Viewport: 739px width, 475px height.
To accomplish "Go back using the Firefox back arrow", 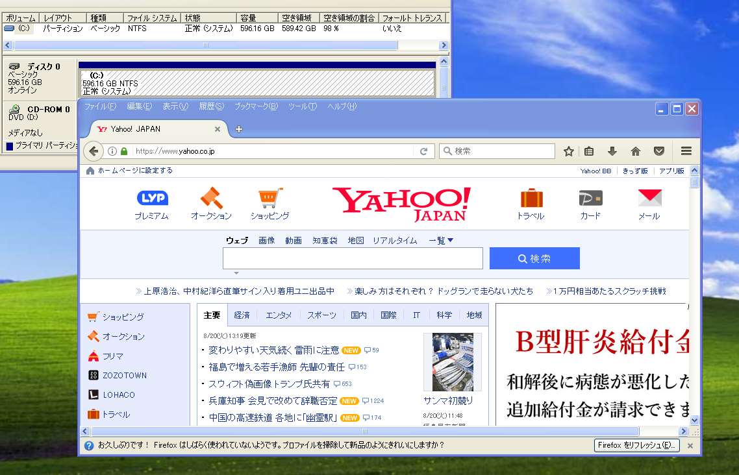I will point(94,151).
